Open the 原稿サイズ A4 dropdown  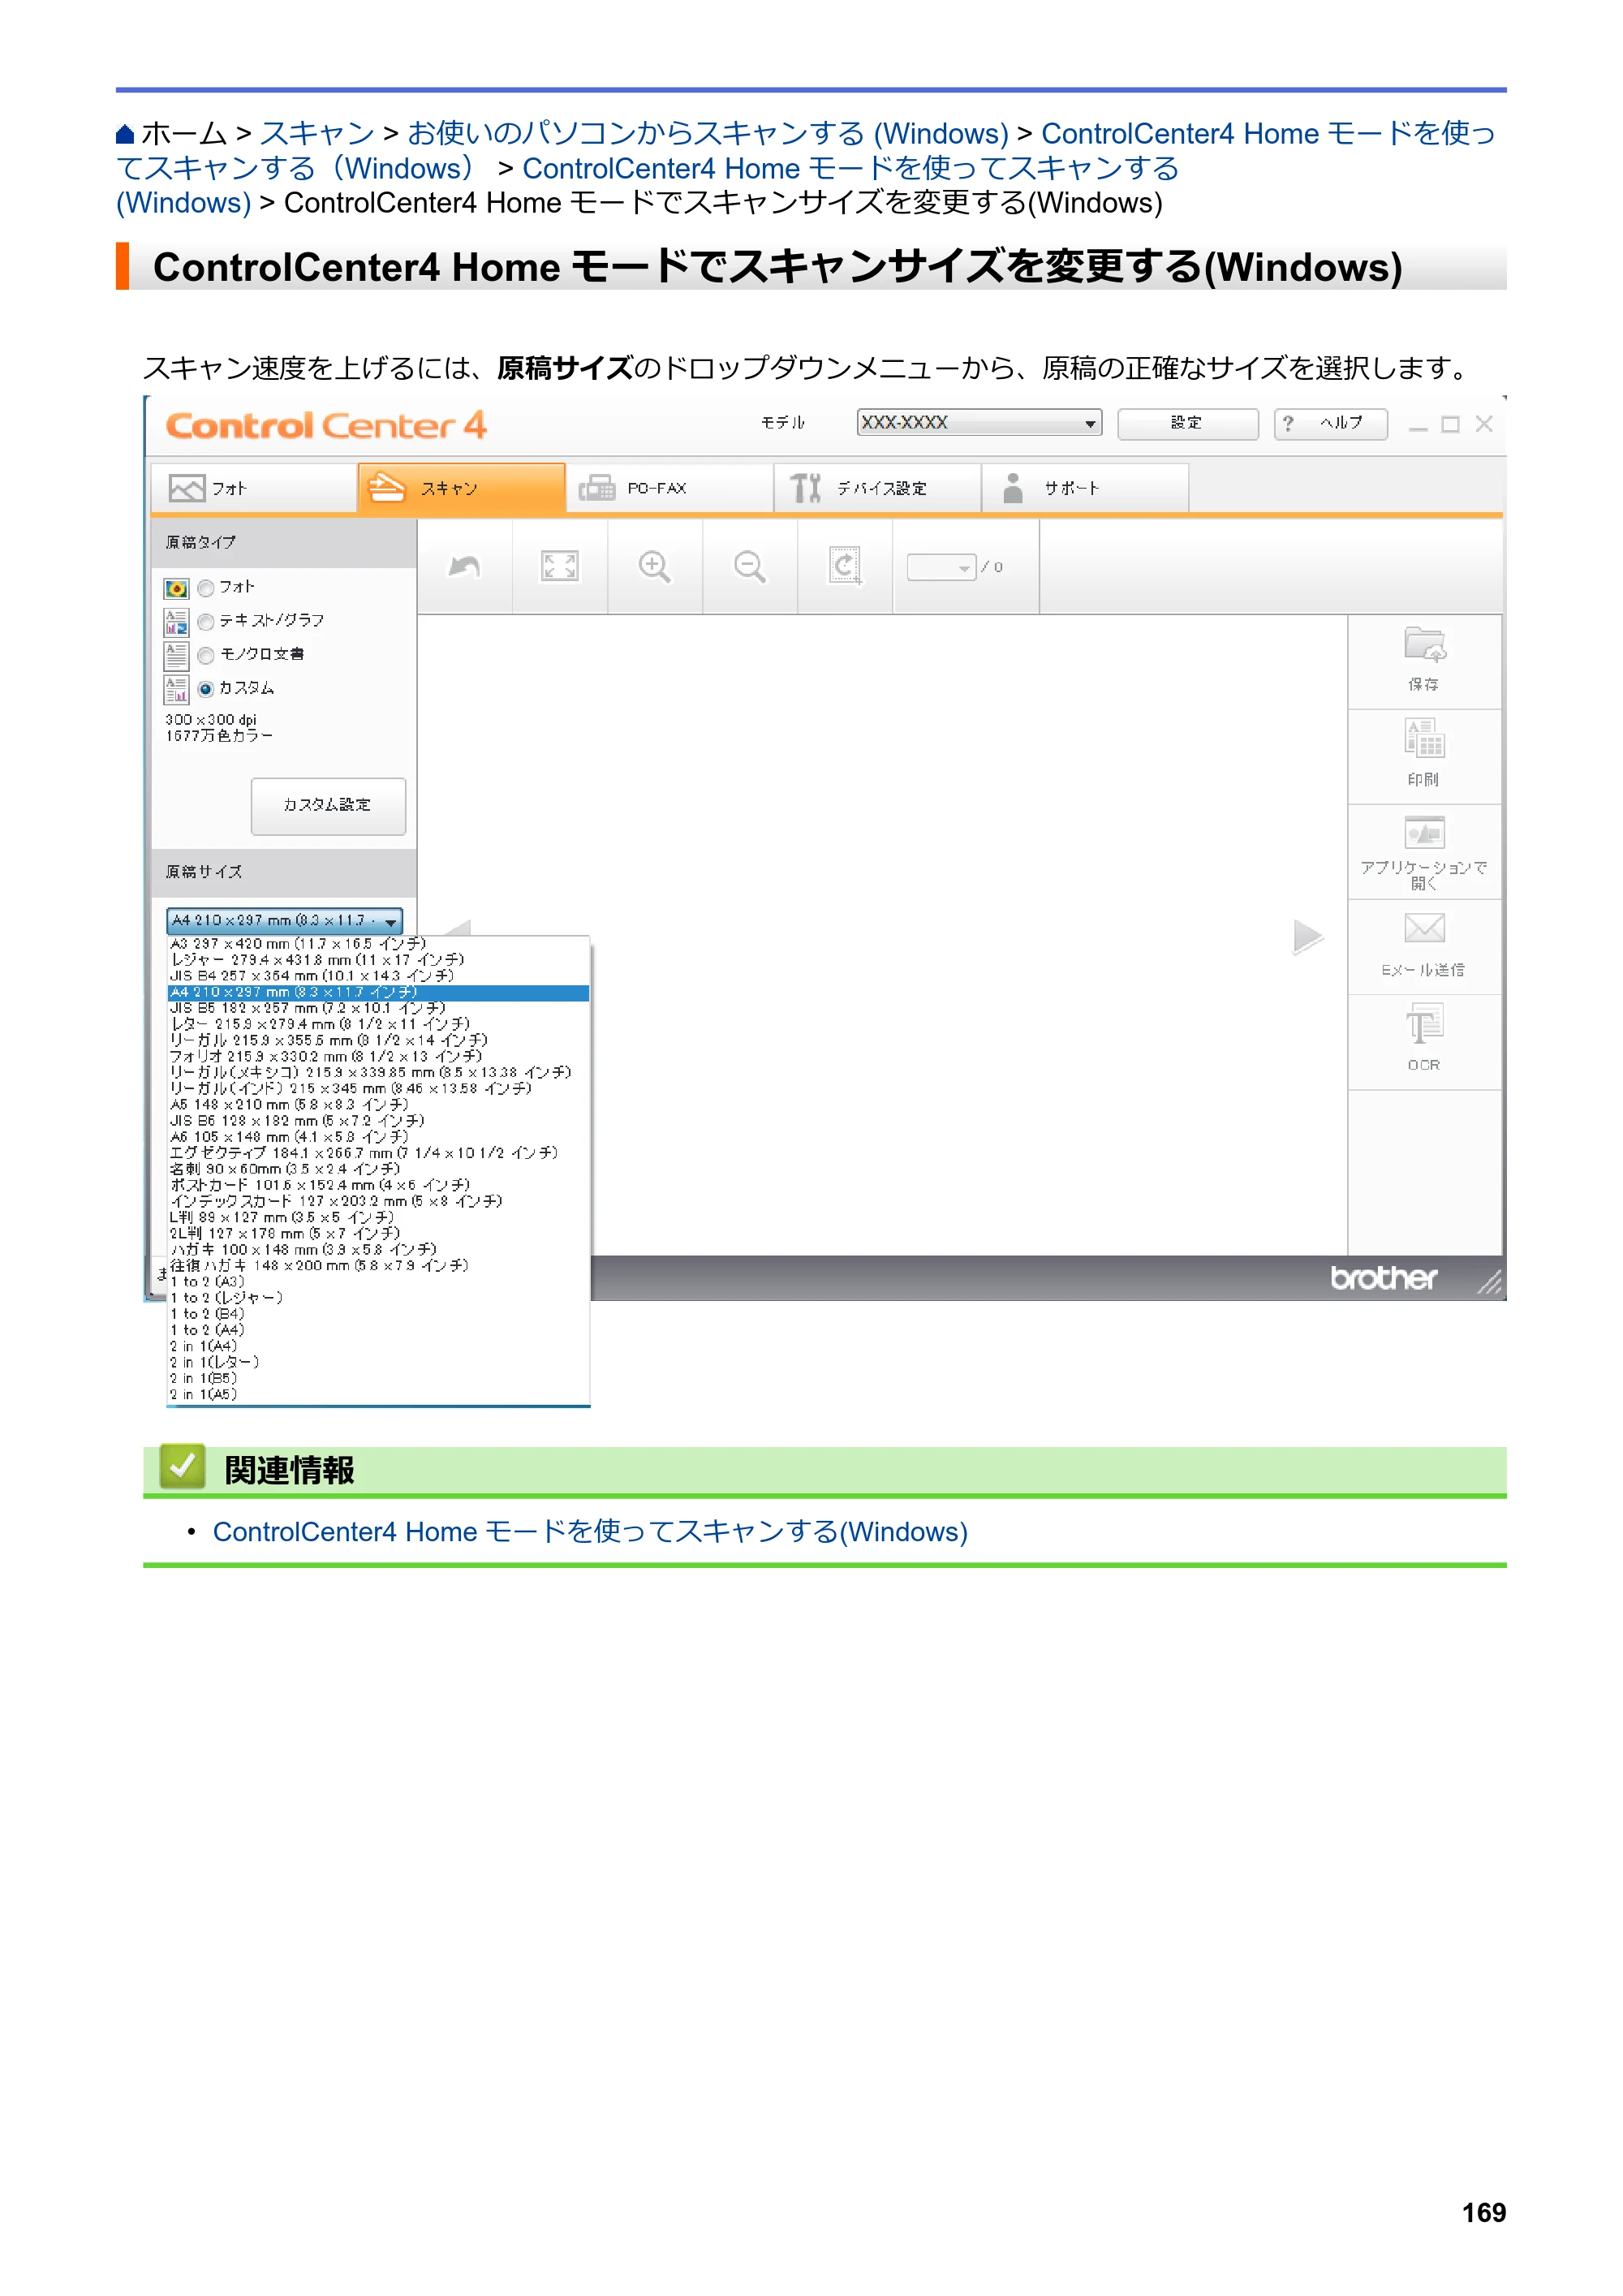tap(285, 921)
